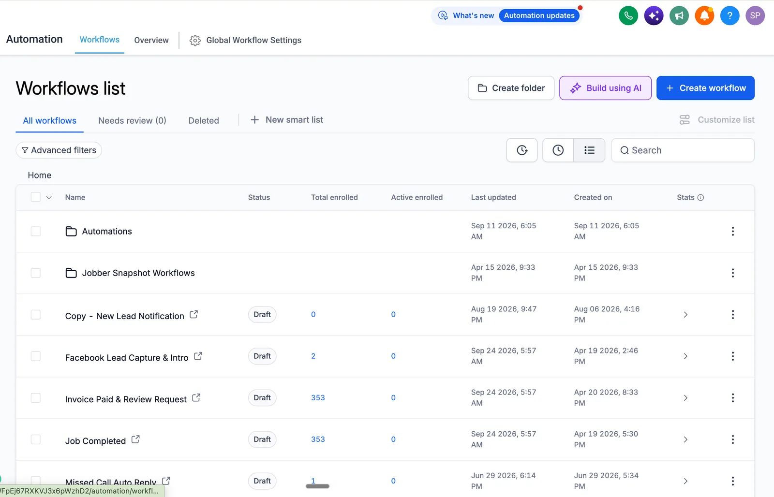Select the All workflows tab
Viewport: 774px width, 497px height.
point(50,120)
